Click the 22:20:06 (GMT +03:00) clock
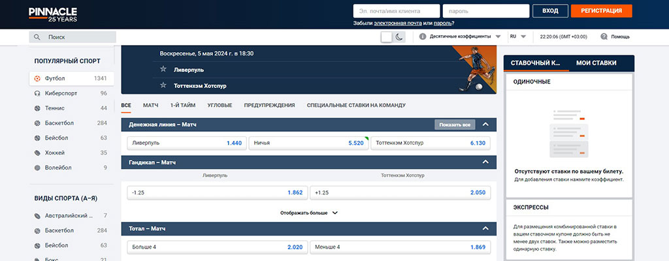The height and width of the screenshot is (261, 669). pyautogui.click(x=563, y=37)
